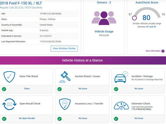Viewport: 166px width, 124px height.
Task: Select the Insurance Loss / Transfer heading
Action: pos(89,104)
